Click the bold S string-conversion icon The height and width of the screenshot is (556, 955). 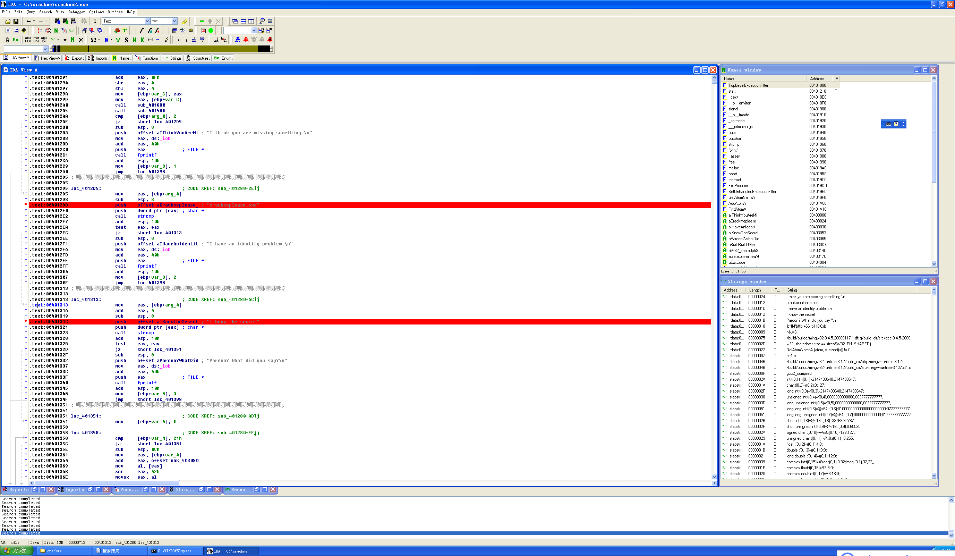coord(126,40)
